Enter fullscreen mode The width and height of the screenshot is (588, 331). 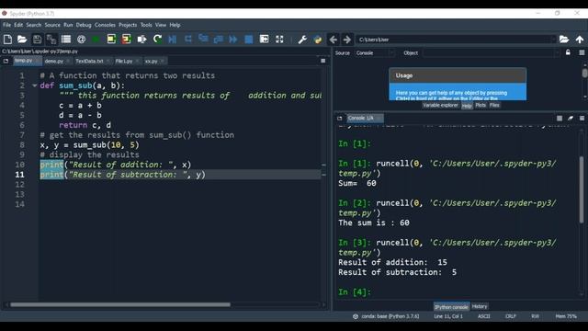click(x=279, y=39)
